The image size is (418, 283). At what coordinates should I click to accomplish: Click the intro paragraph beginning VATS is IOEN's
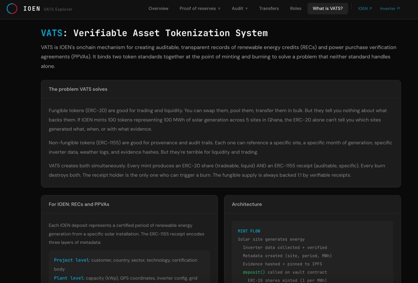(219, 57)
